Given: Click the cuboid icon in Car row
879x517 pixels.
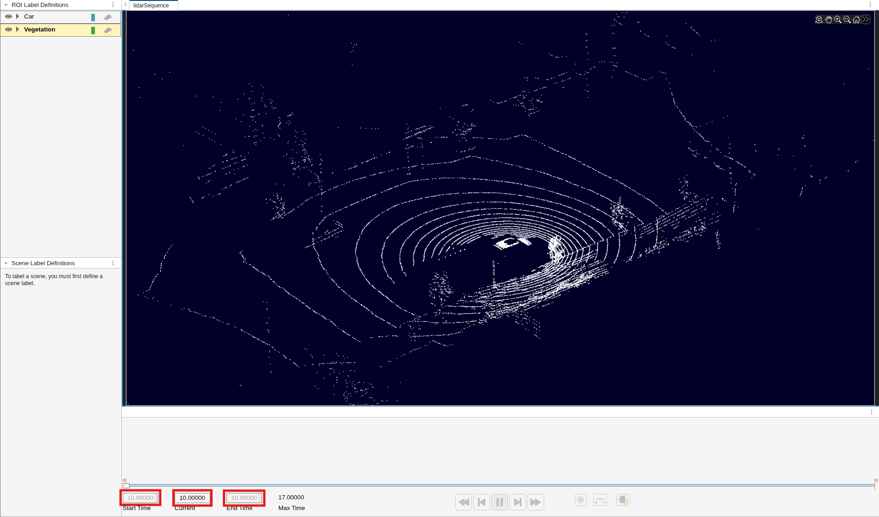Looking at the screenshot, I should tap(108, 17).
